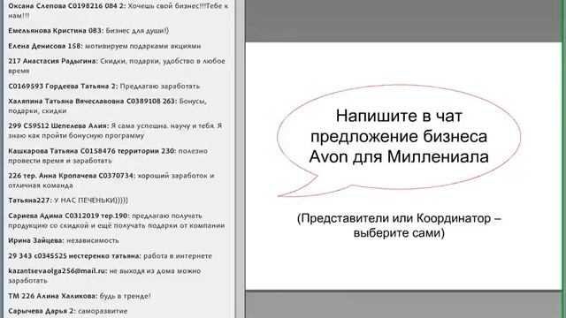Select 217 Анастасия Радыгина message

point(117,65)
